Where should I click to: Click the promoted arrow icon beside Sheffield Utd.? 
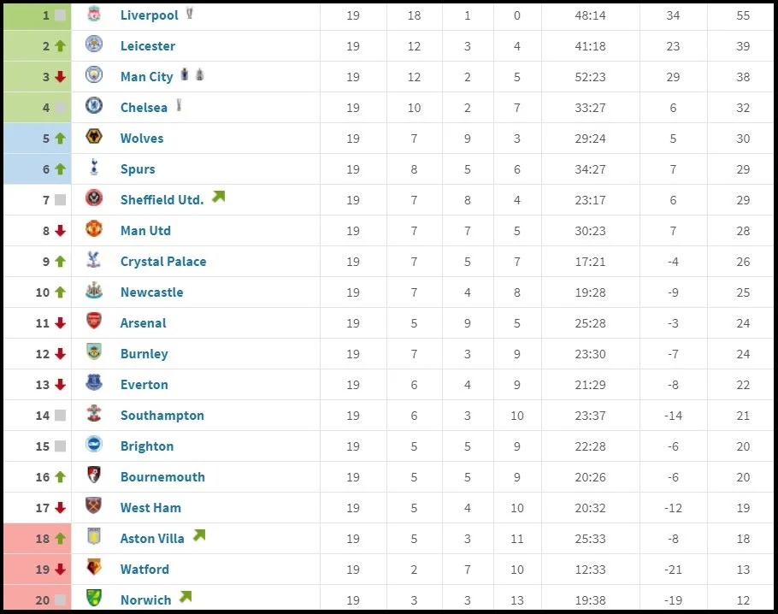pyautogui.click(x=218, y=198)
